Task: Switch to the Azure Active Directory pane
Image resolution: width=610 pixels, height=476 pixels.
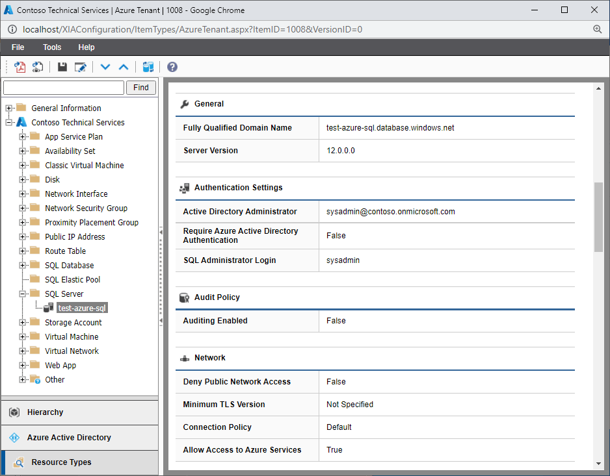Action: [80, 438]
